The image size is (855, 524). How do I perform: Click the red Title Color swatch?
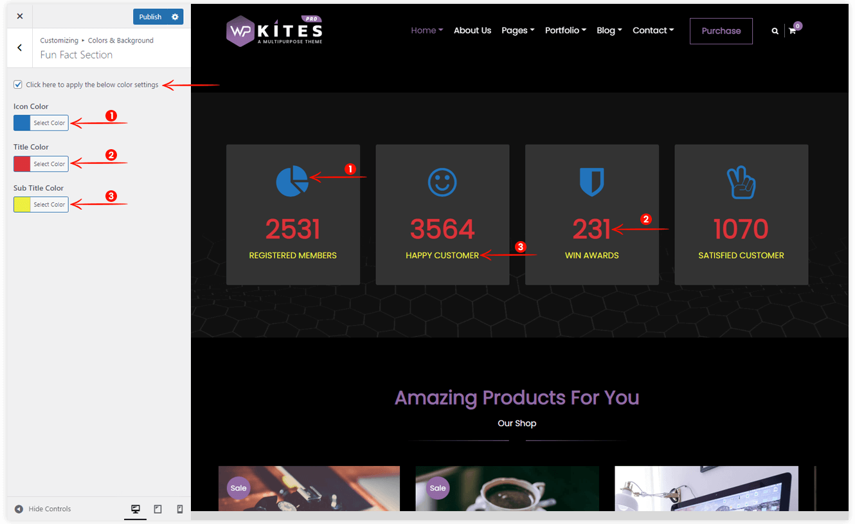click(x=22, y=164)
